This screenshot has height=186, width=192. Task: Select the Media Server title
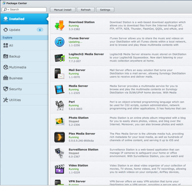(78, 86)
